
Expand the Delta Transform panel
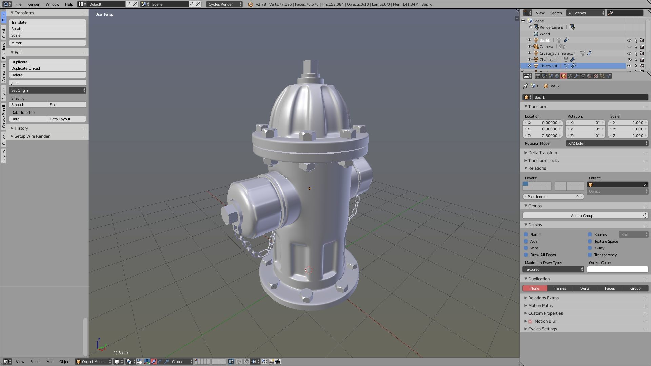(543, 153)
